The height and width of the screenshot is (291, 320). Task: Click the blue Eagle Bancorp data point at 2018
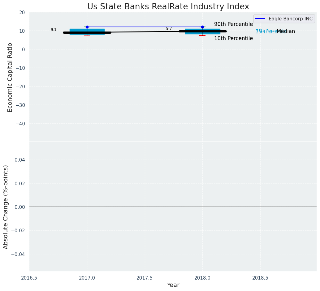202,27
